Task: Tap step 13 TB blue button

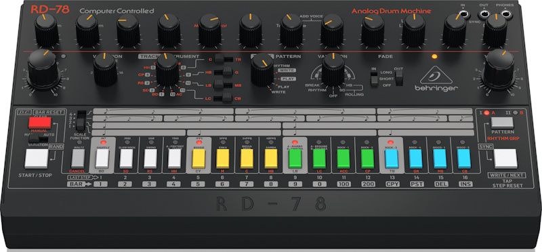Action: click(x=392, y=159)
